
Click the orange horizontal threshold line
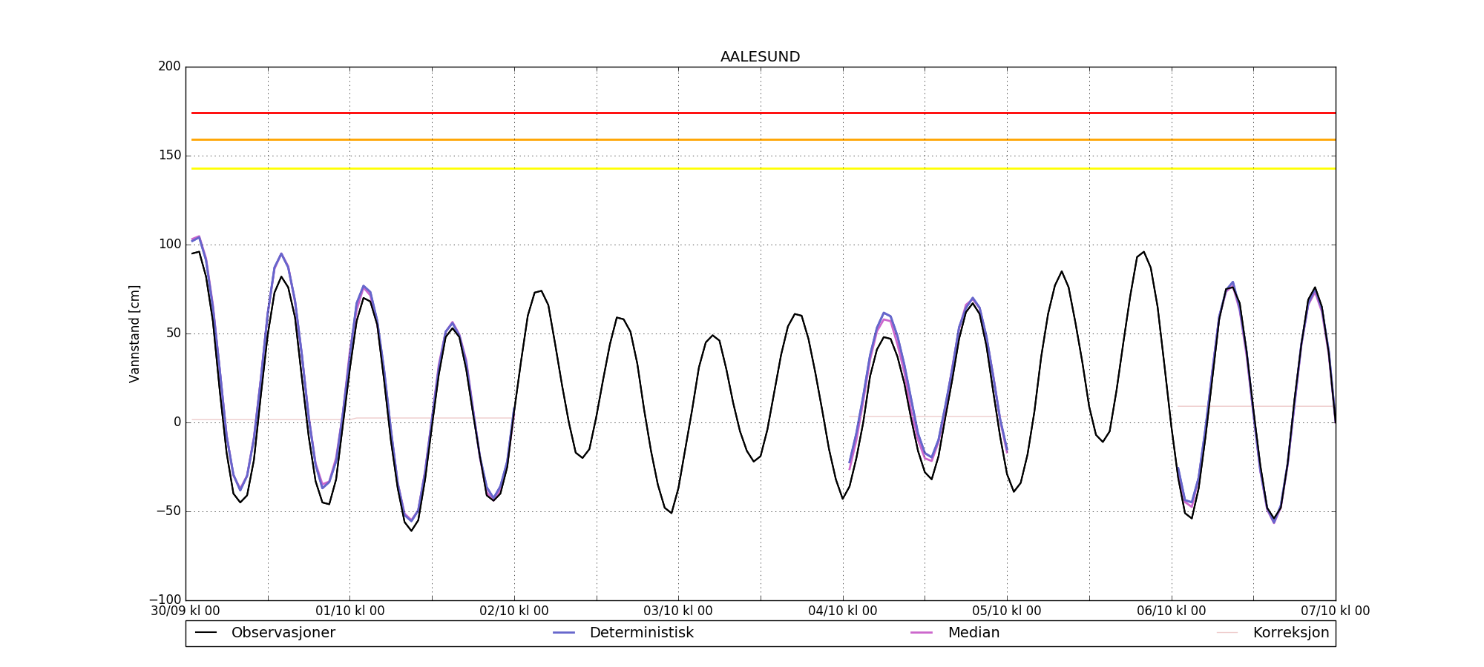[742, 139]
